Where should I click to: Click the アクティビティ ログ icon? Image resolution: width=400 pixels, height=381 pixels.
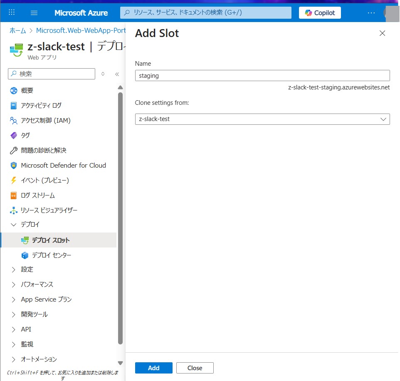14,105
